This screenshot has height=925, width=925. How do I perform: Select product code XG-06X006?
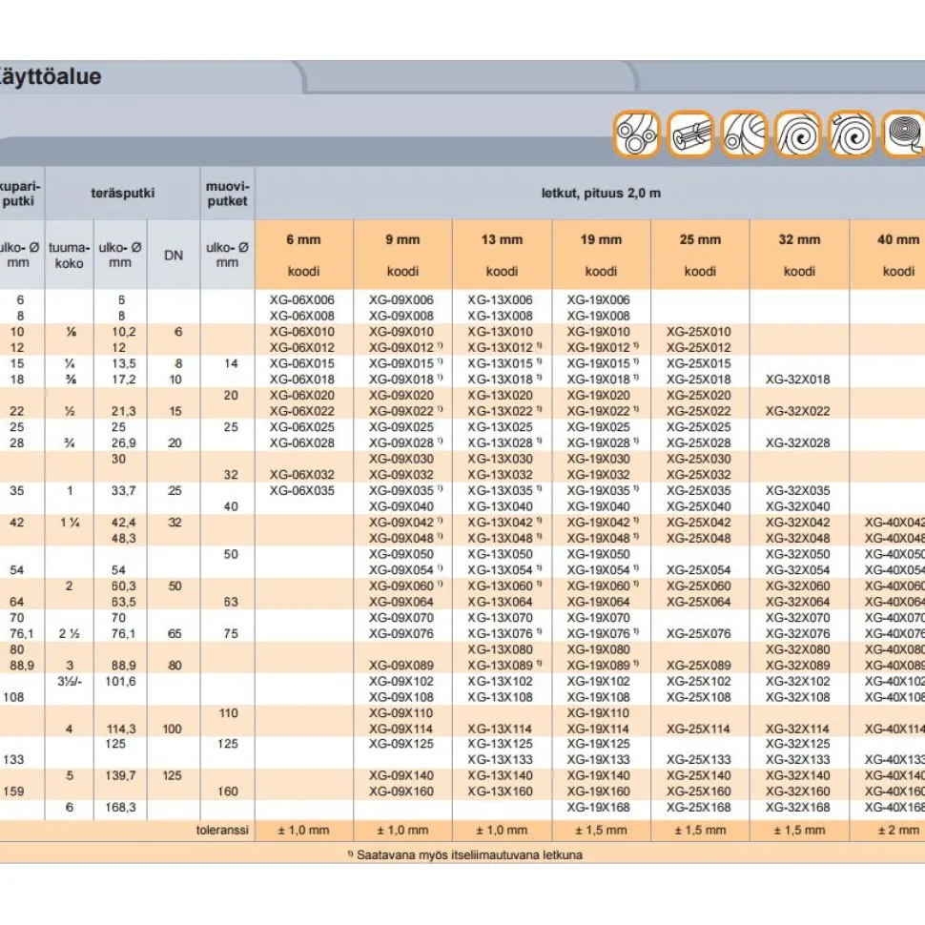302,299
